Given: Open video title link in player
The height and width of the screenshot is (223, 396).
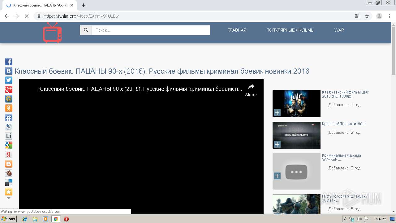Looking at the screenshot, I should click(140, 89).
